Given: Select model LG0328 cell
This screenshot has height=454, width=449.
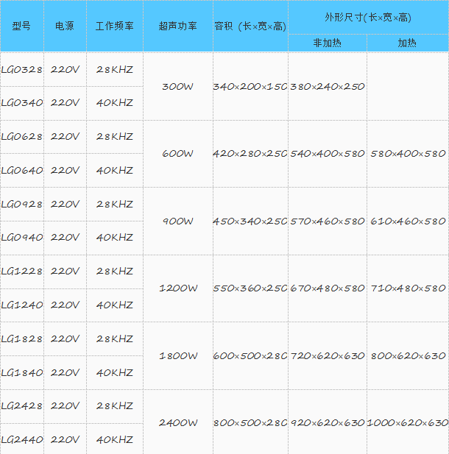Looking at the screenshot, I should pos(22,69).
